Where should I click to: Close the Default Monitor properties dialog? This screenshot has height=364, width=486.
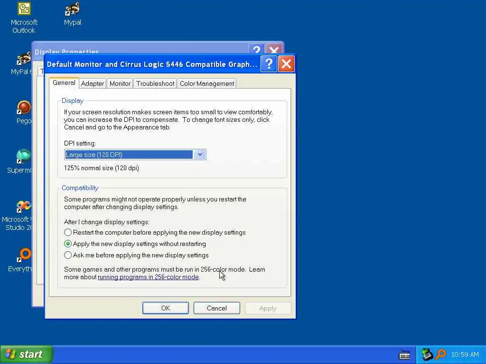pos(286,64)
